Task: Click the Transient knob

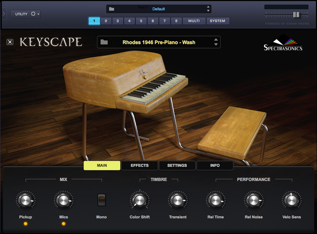Action: 177,200
